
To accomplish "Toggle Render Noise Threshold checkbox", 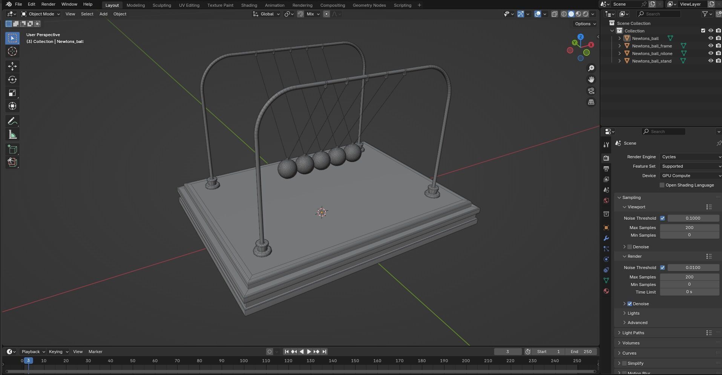I will (x=662, y=268).
